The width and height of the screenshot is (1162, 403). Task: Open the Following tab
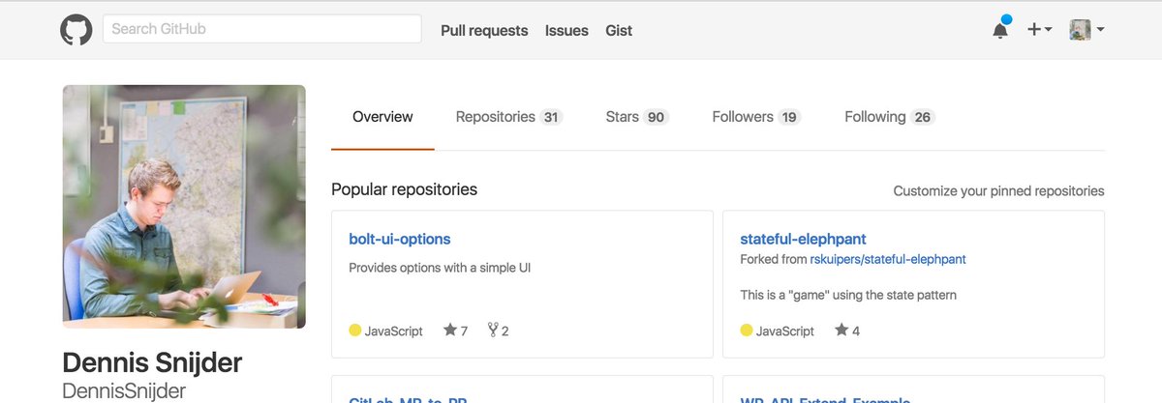[x=889, y=117]
